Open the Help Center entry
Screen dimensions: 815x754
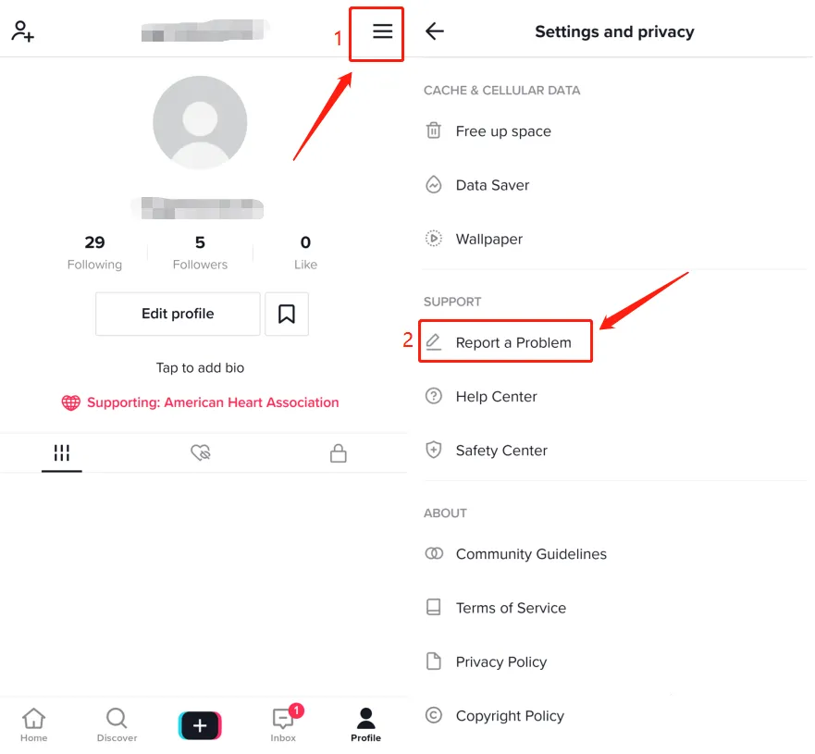click(x=613, y=397)
